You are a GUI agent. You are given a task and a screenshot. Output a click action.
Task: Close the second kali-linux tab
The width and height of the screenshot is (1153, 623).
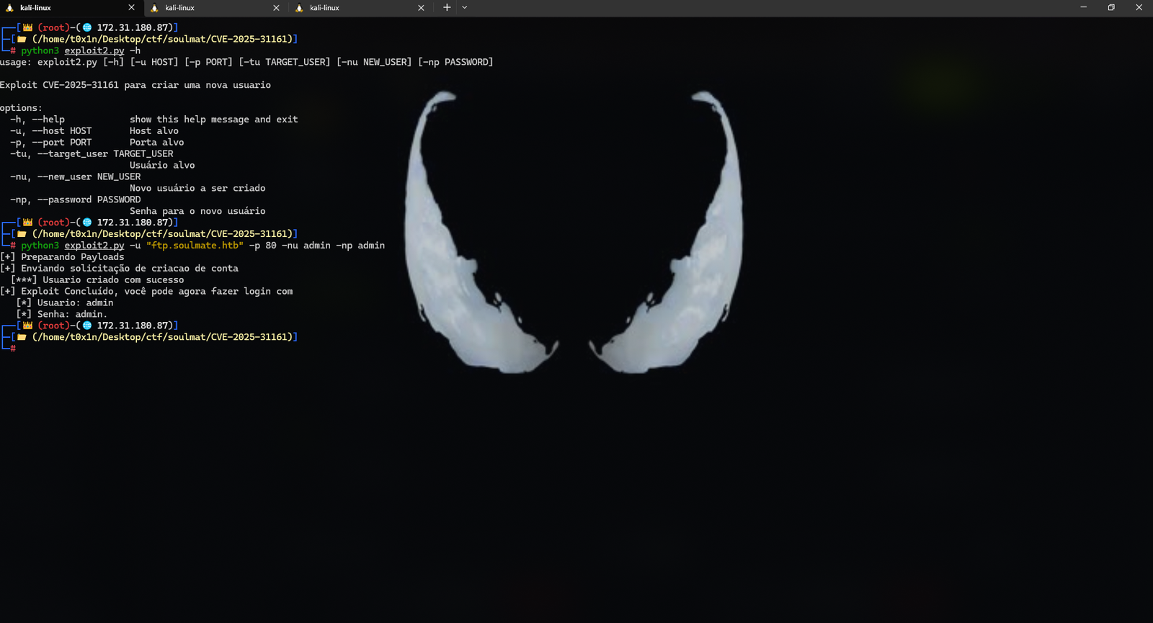(276, 7)
